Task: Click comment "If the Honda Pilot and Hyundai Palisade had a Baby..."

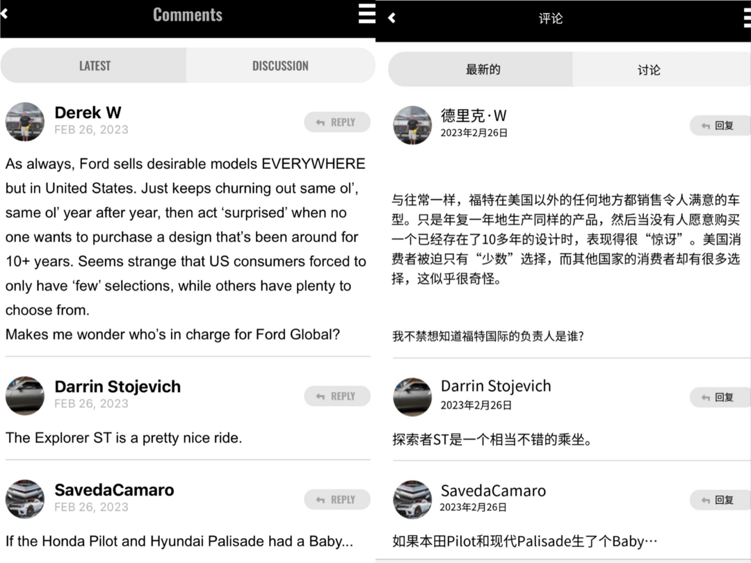Action: click(179, 541)
